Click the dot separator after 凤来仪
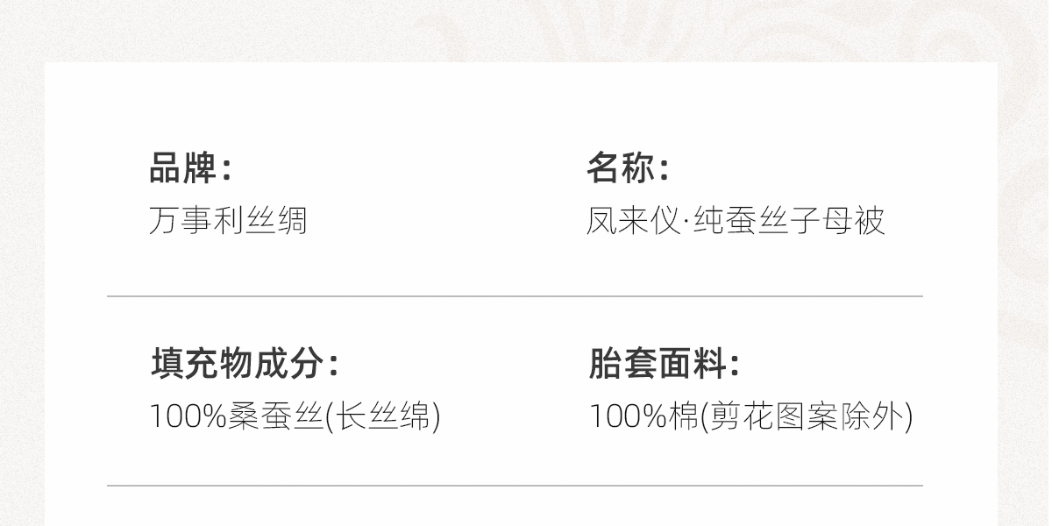 [686, 222]
